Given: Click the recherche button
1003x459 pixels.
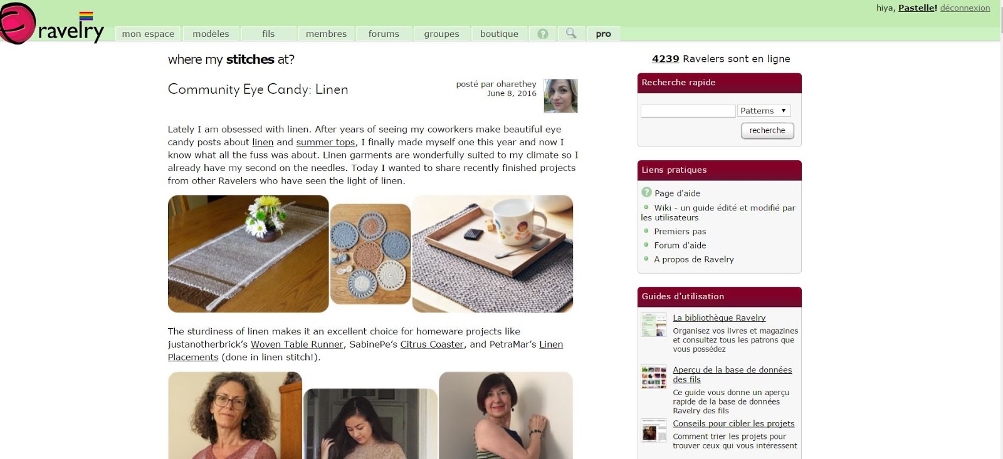Looking at the screenshot, I should point(767,130).
